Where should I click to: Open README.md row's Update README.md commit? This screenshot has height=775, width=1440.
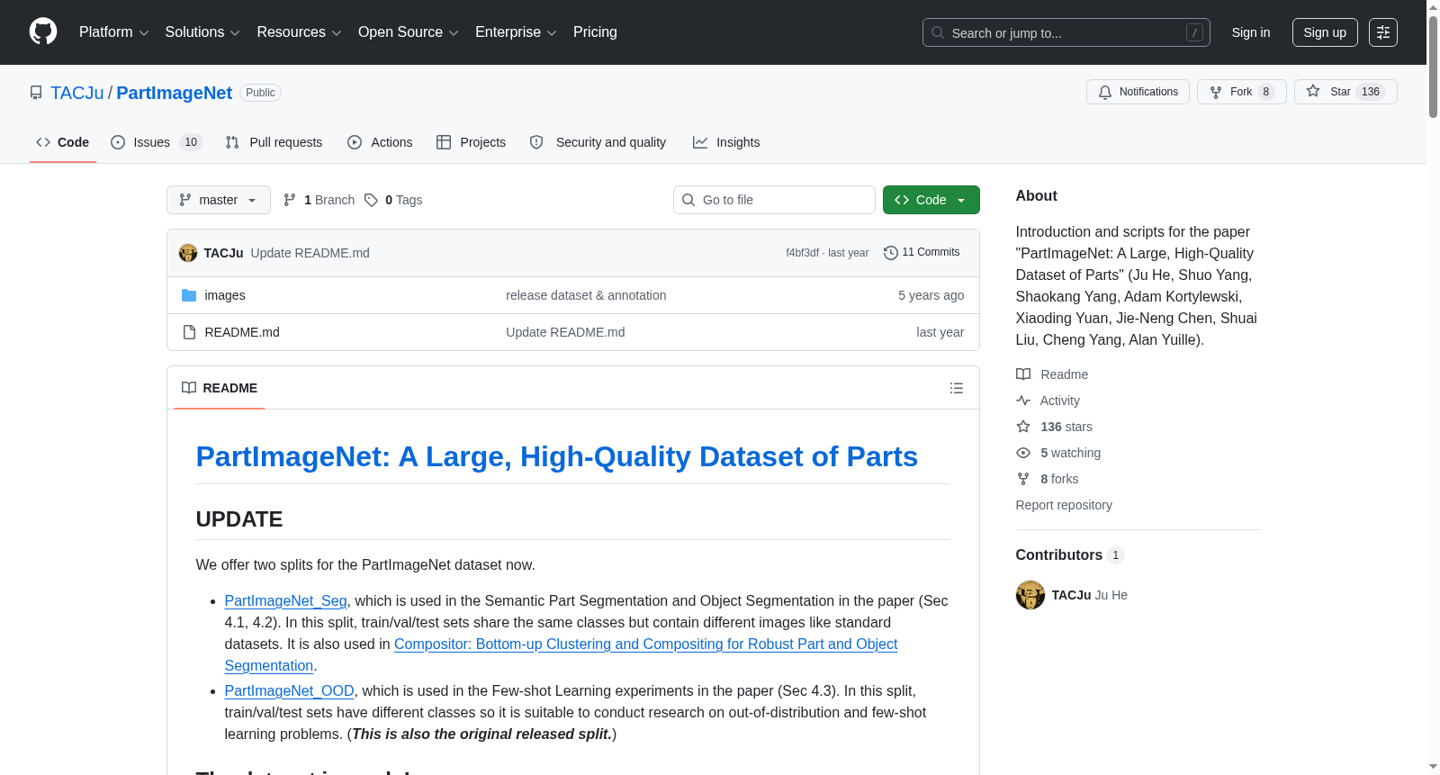pos(565,332)
